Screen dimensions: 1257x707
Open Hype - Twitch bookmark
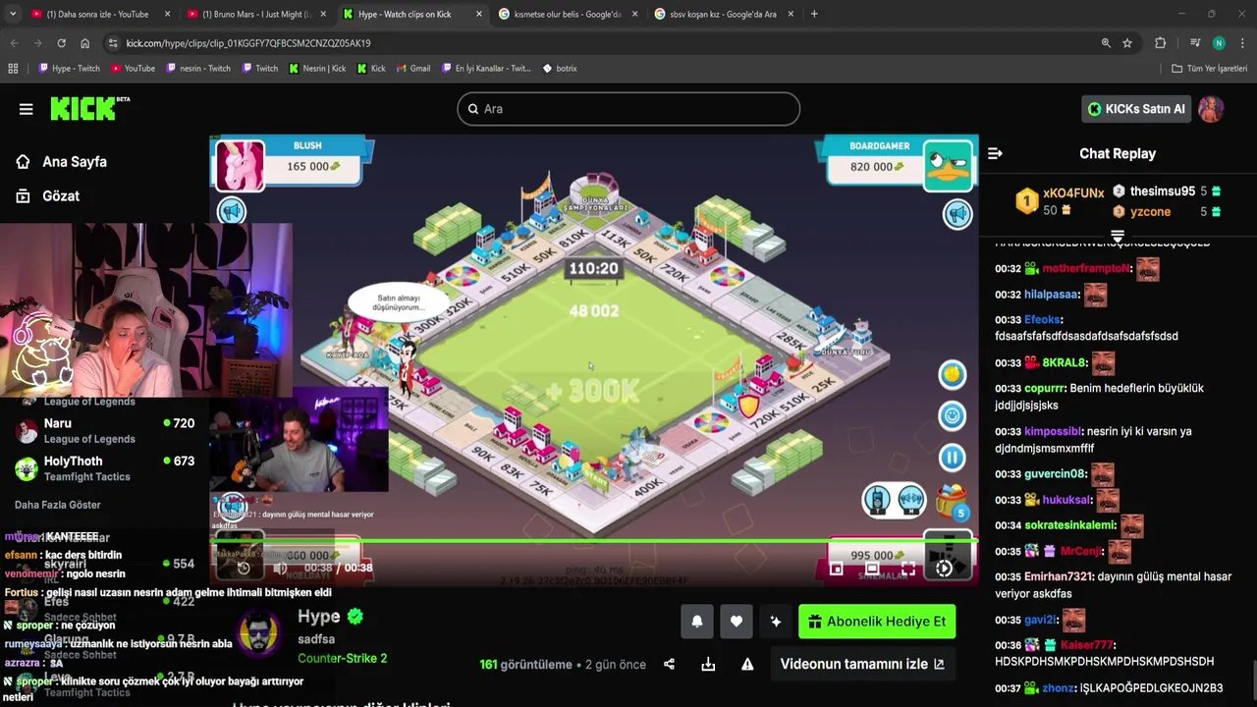[69, 69]
